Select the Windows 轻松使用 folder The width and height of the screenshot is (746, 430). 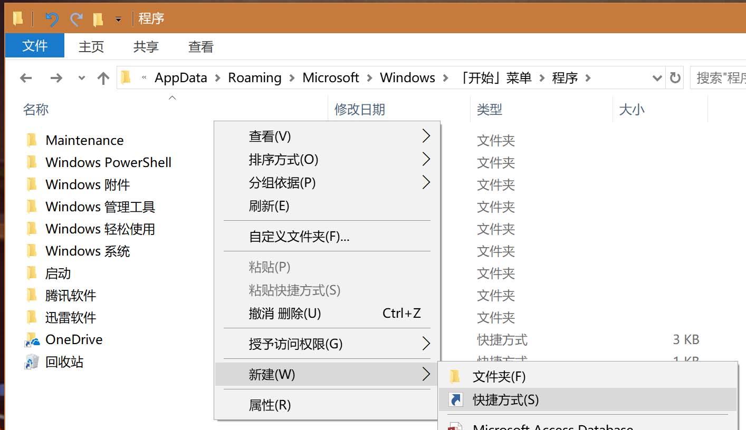(x=100, y=229)
